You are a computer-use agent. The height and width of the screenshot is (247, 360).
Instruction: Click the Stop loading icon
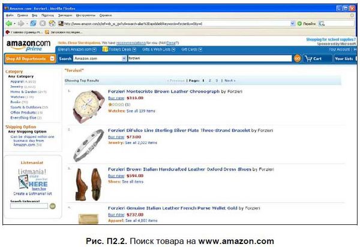tap(43, 23)
